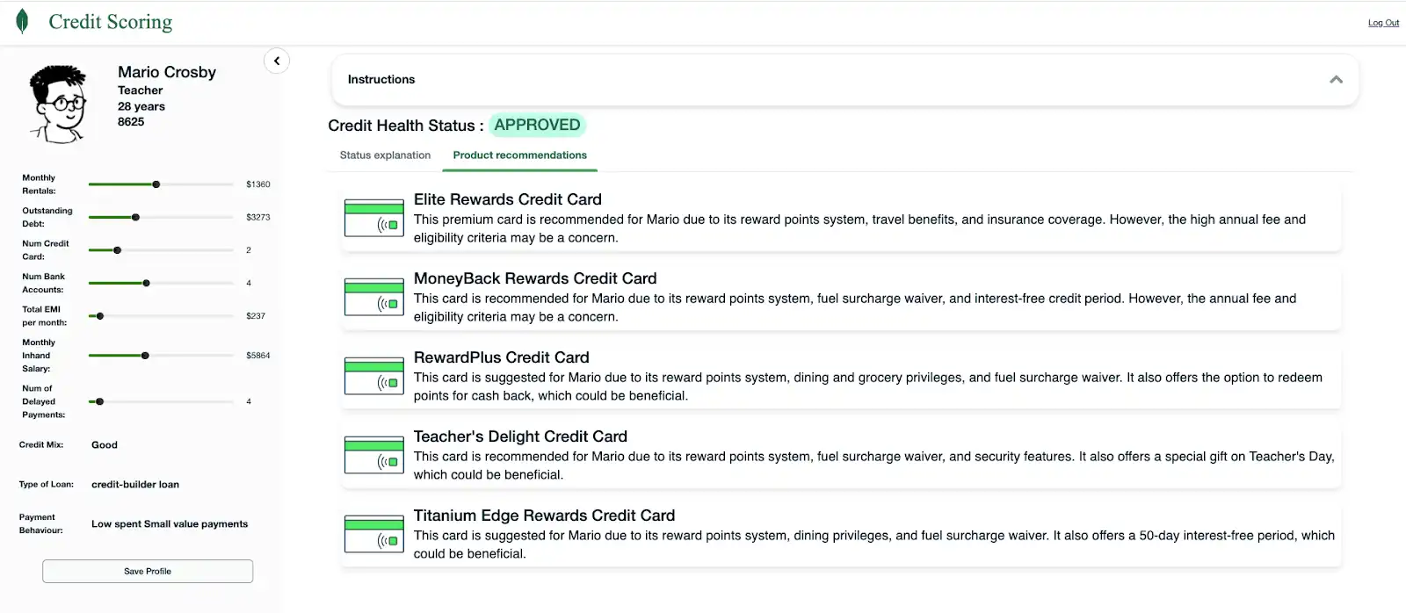Click the Monthly Inhand Salary slider handle
1406x613 pixels.
(x=145, y=356)
